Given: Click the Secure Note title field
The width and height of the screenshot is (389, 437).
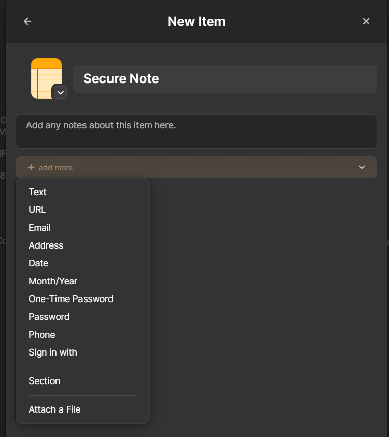Looking at the screenshot, I should click(x=225, y=78).
